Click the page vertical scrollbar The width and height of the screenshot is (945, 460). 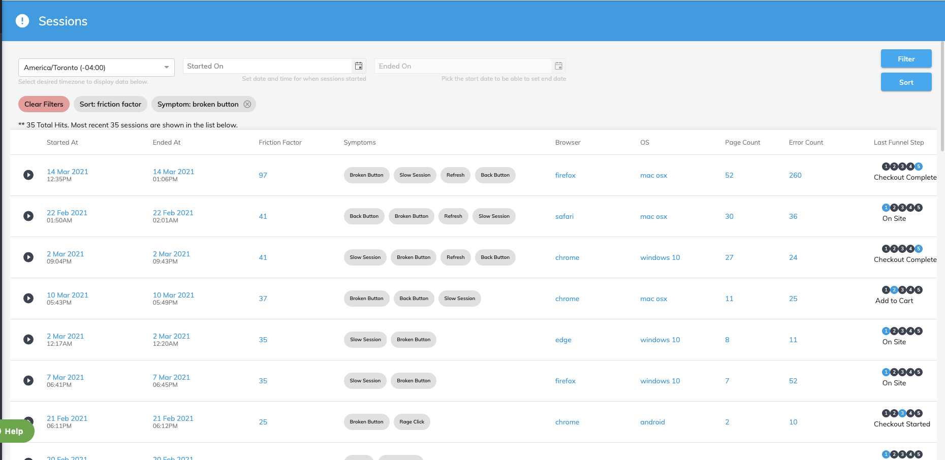[942, 96]
